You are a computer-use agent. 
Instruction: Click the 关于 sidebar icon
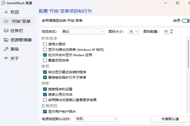6,58
